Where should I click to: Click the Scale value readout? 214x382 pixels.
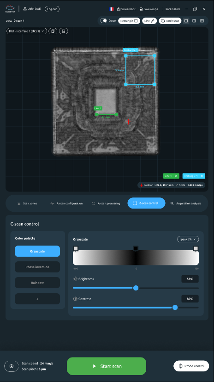click(189, 185)
